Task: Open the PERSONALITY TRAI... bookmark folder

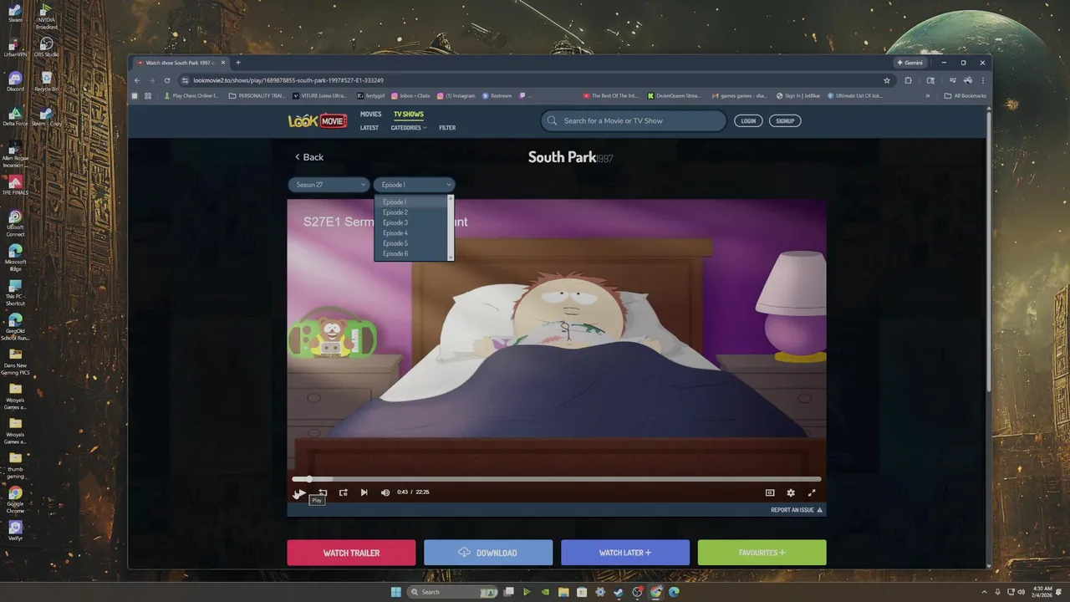Action: point(257,96)
